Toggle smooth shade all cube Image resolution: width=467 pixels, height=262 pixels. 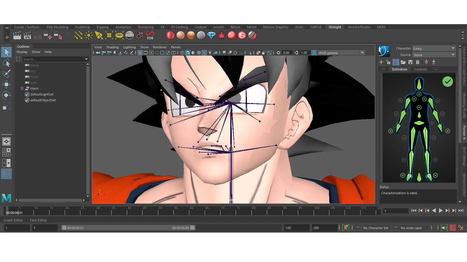188,53
